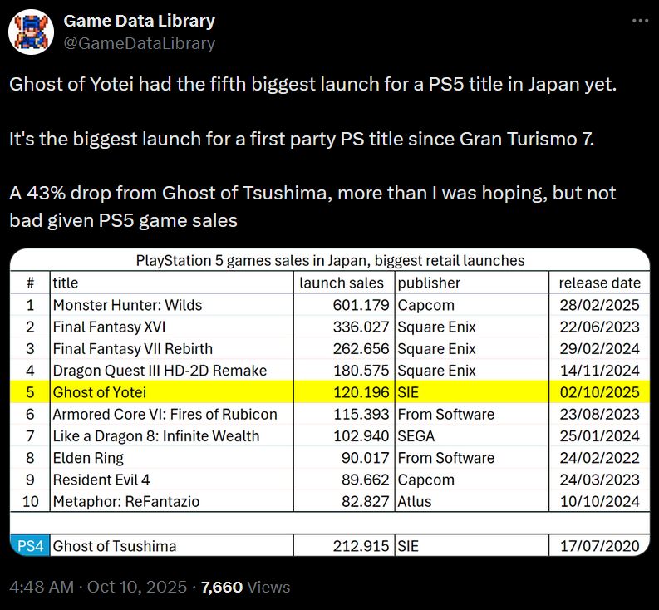Click the 28/02/2025 release date
This screenshot has height=610, width=659.
point(600,305)
